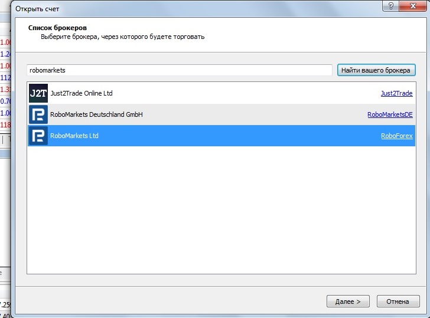Select the RoboMarkets Deutschland GmbH row
The width and height of the screenshot is (430, 318).
pos(221,114)
